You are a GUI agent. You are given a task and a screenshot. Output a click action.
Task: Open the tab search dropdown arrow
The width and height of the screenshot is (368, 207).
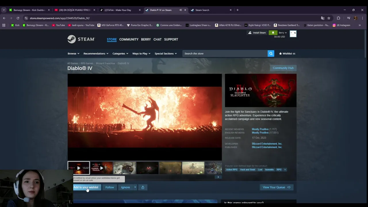(x=4, y=10)
